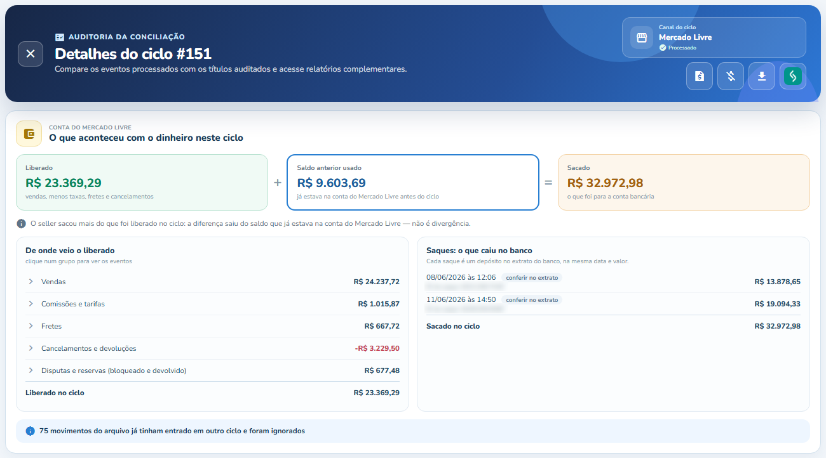826x458 pixels.
Task: Click the Fretes amount R$ 667,72
Action: pos(382,326)
